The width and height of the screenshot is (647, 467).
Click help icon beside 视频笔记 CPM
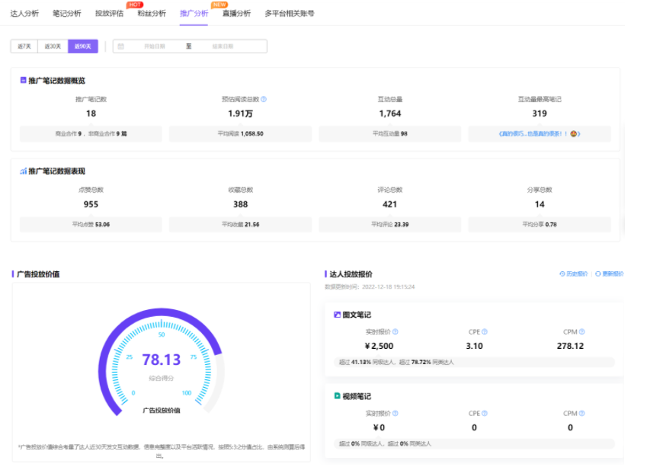tap(581, 414)
